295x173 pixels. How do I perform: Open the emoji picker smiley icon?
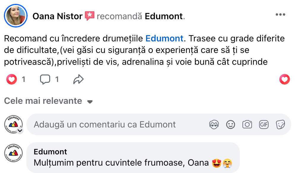point(230,125)
